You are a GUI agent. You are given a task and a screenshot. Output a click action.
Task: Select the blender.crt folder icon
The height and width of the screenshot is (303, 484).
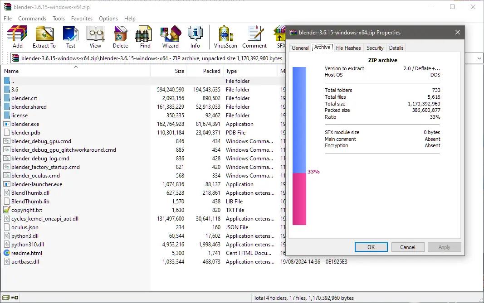pos(7,98)
